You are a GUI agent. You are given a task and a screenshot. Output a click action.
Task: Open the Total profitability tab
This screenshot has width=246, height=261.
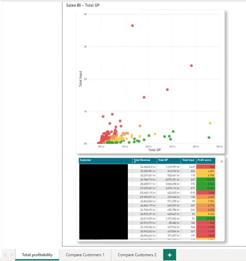point(37,255)
